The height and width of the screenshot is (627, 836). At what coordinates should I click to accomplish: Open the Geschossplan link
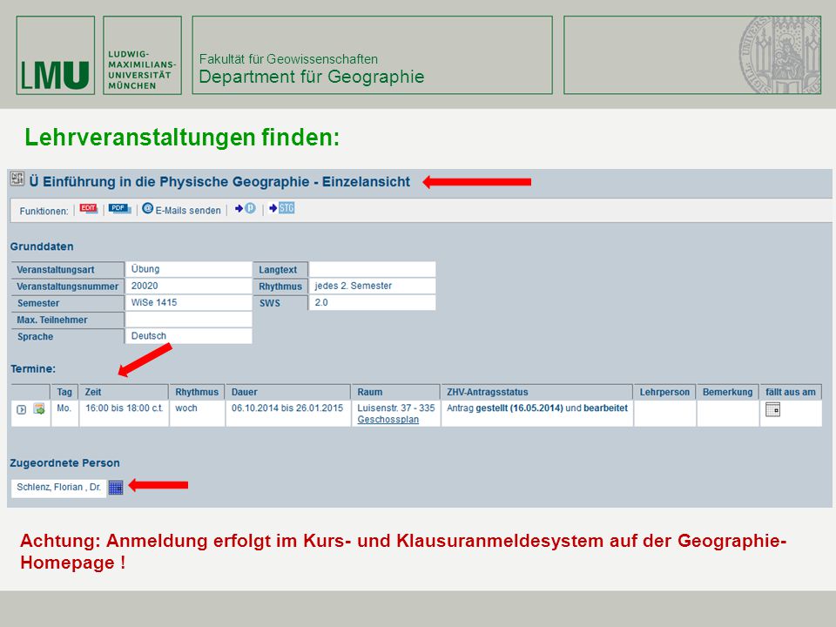(x=388, y=420)
